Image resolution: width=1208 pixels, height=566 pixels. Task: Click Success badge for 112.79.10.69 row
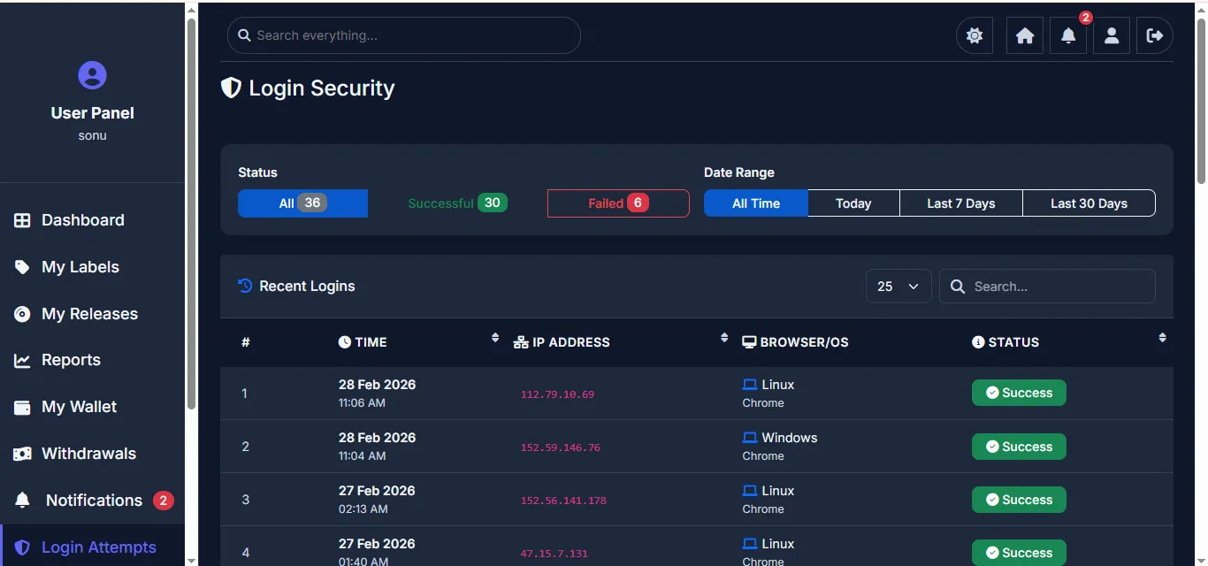(1019, 393)
